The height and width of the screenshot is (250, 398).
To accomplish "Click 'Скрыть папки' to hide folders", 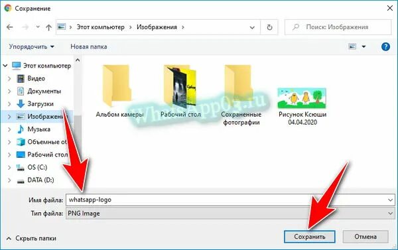I will pyautogui.click(x=31, y=238).
